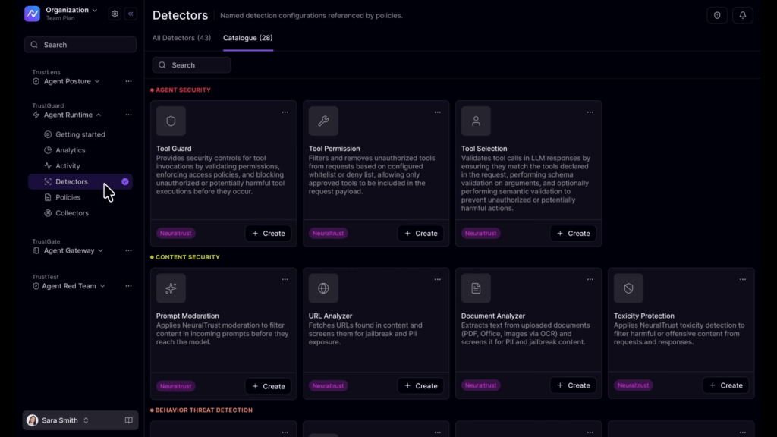
Task: Click the Toxicity Protection title text
Action: pos(644,316)
